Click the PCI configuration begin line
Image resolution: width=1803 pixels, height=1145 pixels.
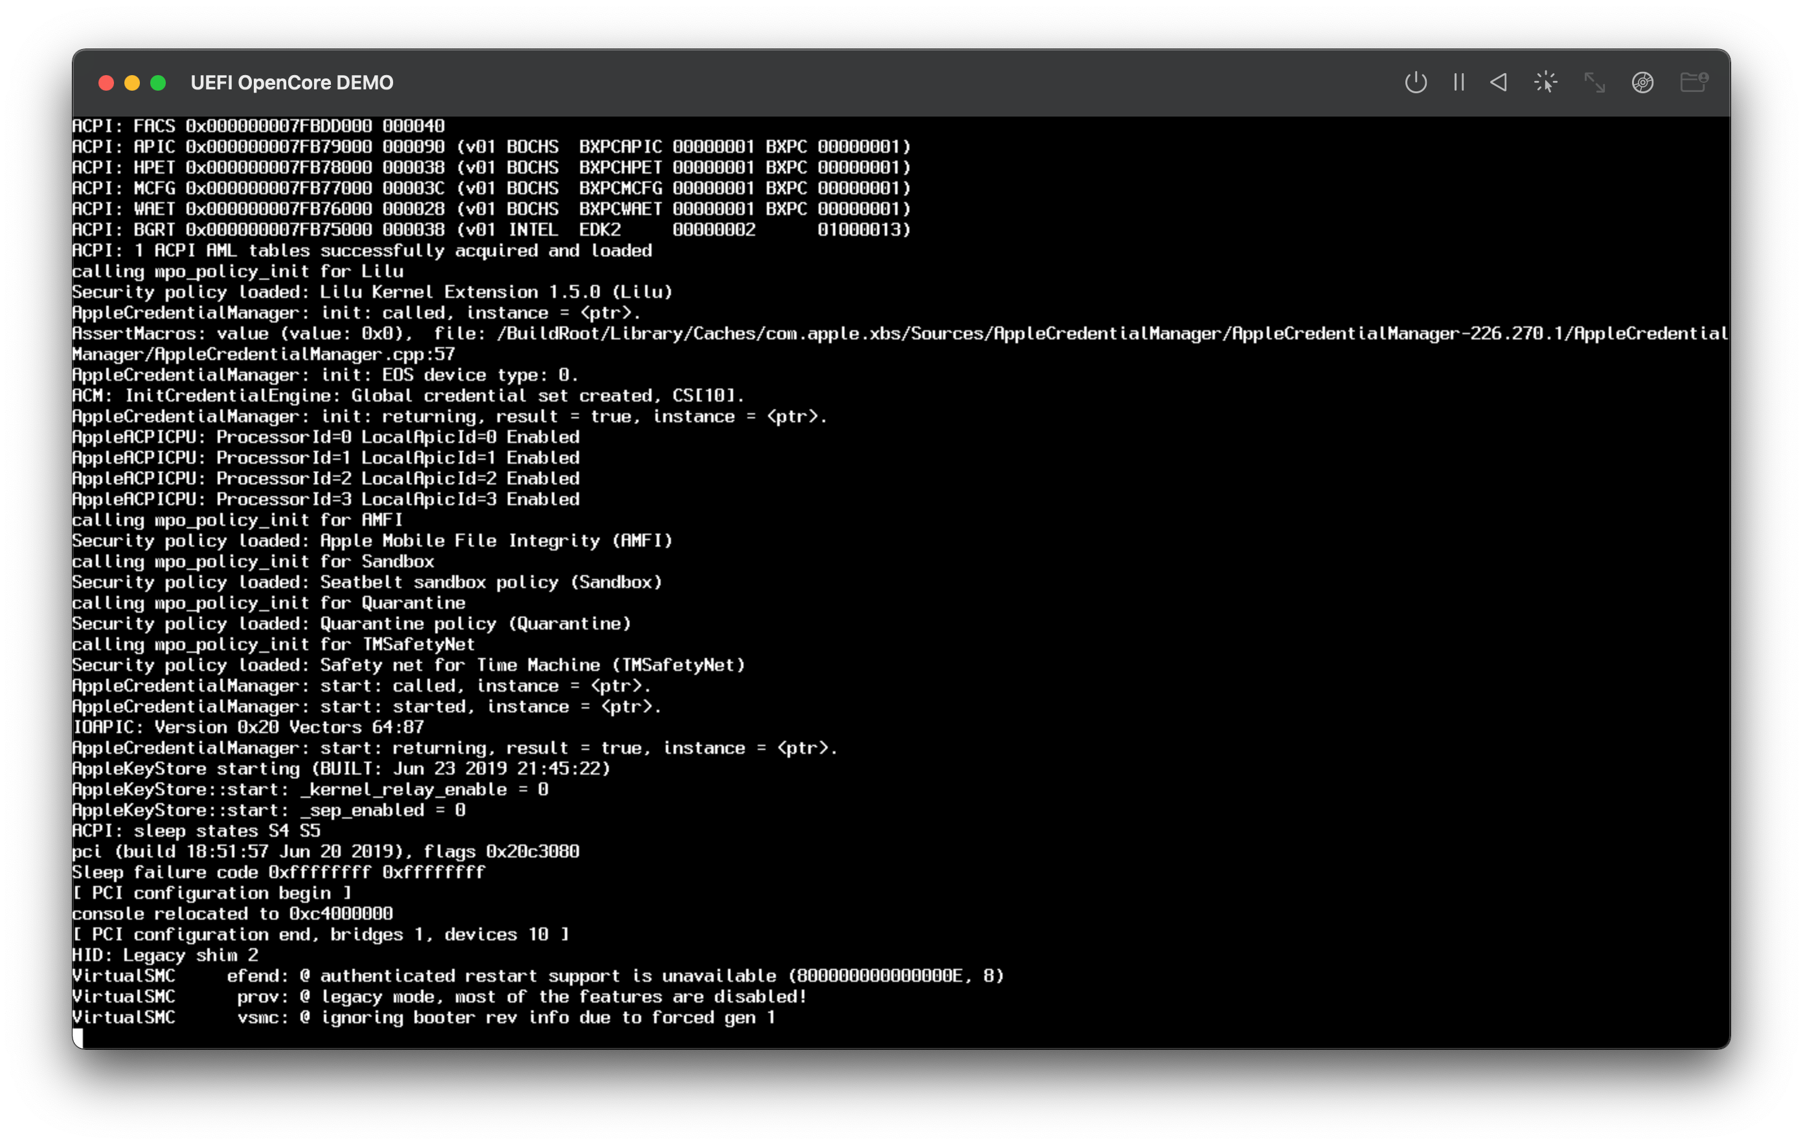211,892
